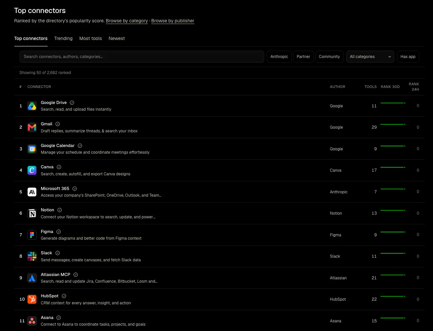Click the Figma logo icon

coord(32,235)
